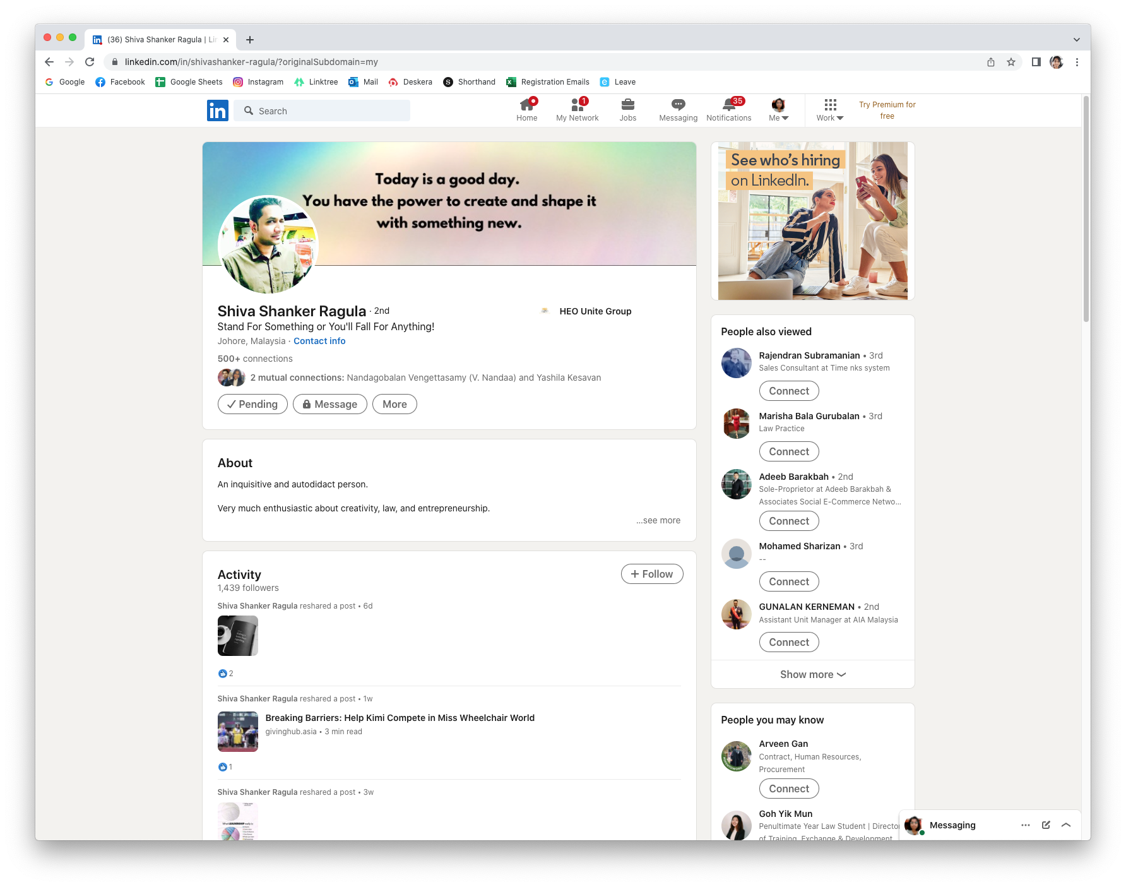Click the LinkedIn logo icon
The height and width of the screenshot is (887, 1126).
(x=217, y=110)
